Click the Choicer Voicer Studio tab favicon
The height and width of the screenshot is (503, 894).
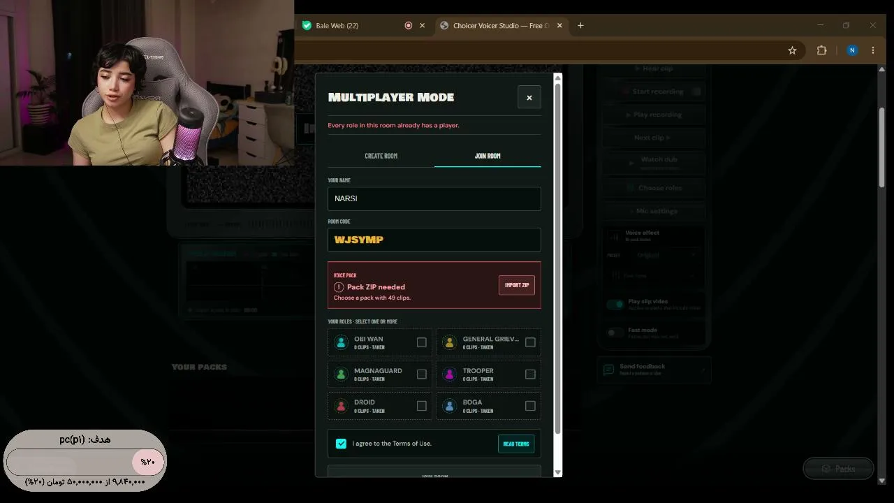click(x=444, y=26)
